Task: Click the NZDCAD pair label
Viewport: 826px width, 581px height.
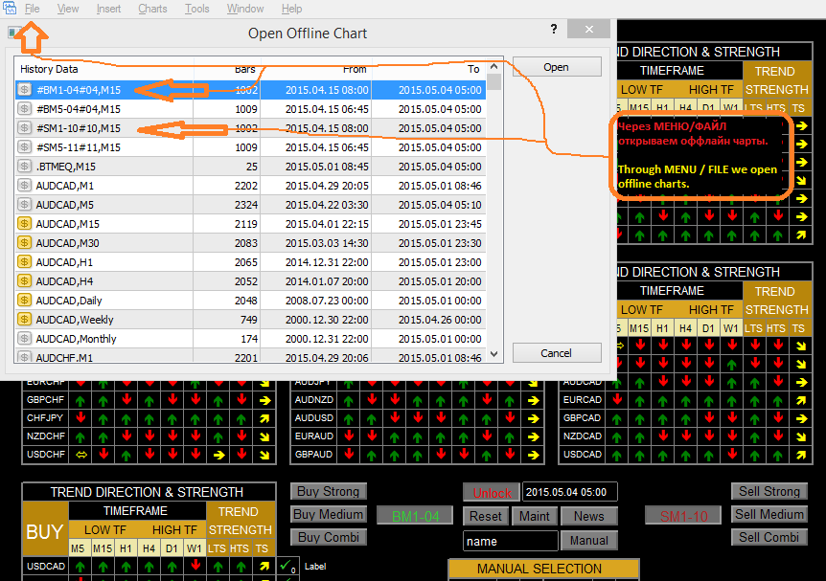Action: pyautogui.click(x=582, y=436)
